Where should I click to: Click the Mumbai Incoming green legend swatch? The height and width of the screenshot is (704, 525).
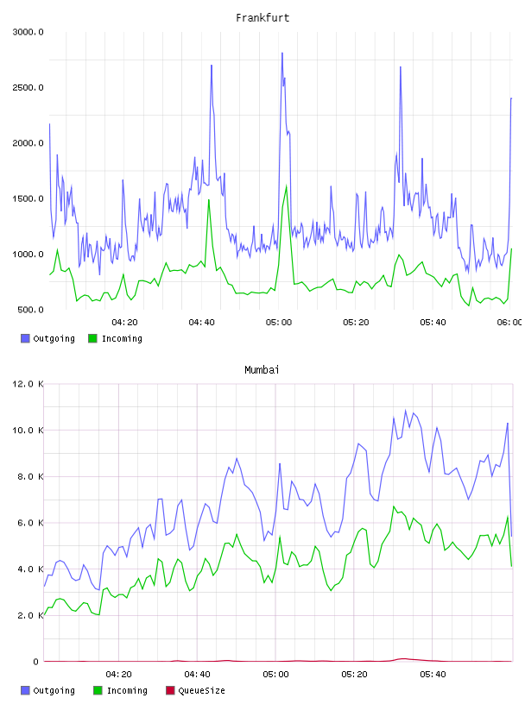(98, 690)
